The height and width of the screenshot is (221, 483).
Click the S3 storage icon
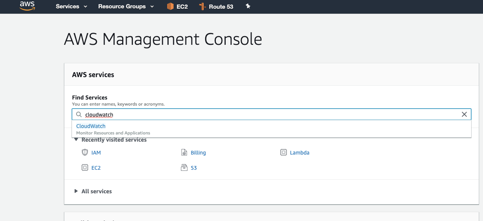click(x=184, y=167)
